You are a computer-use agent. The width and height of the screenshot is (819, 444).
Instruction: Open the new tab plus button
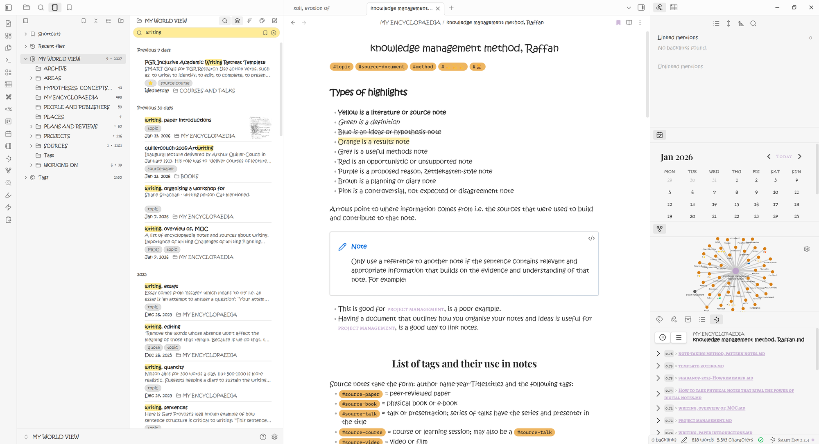tap(451, 8)
